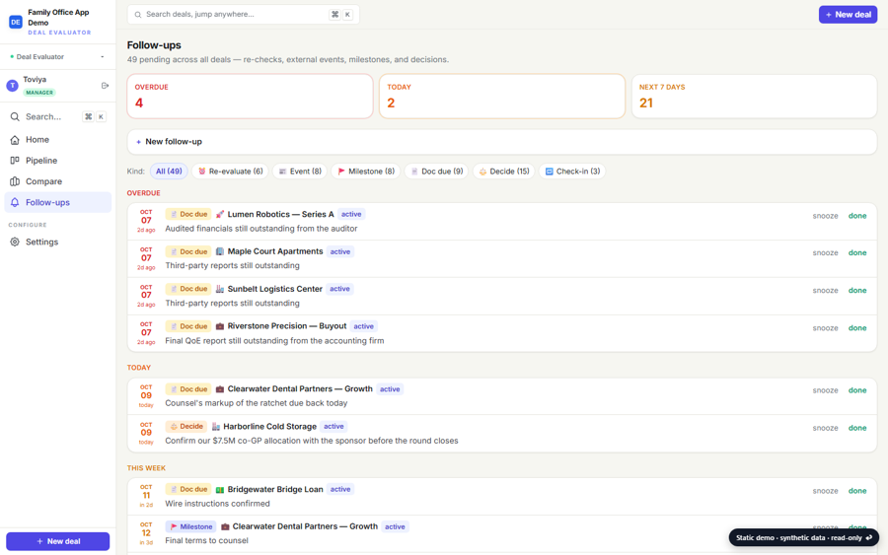Click the Toviya user avatar
The image size is (888, 555).
[12, 86]
